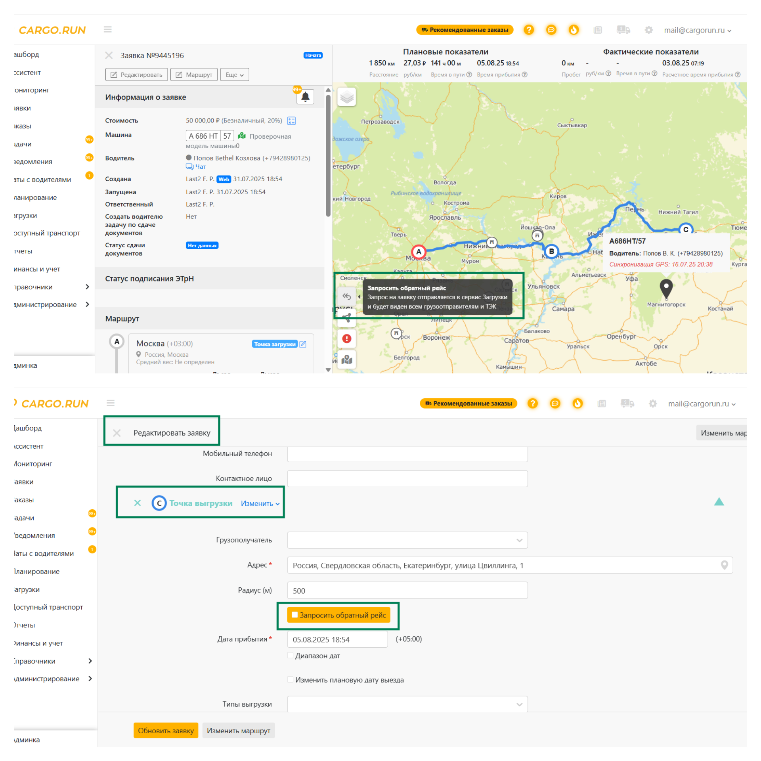This screenshot has width=761, height=761.
Task: Expand the Еще dropdown button
Action: click(x=234, y=75)
